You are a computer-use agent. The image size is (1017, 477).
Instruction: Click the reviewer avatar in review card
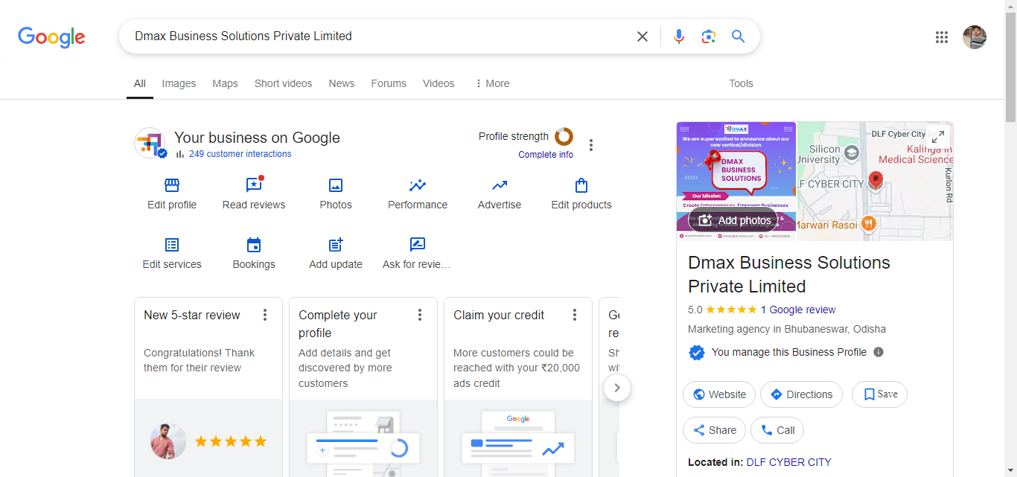(168, 441)
